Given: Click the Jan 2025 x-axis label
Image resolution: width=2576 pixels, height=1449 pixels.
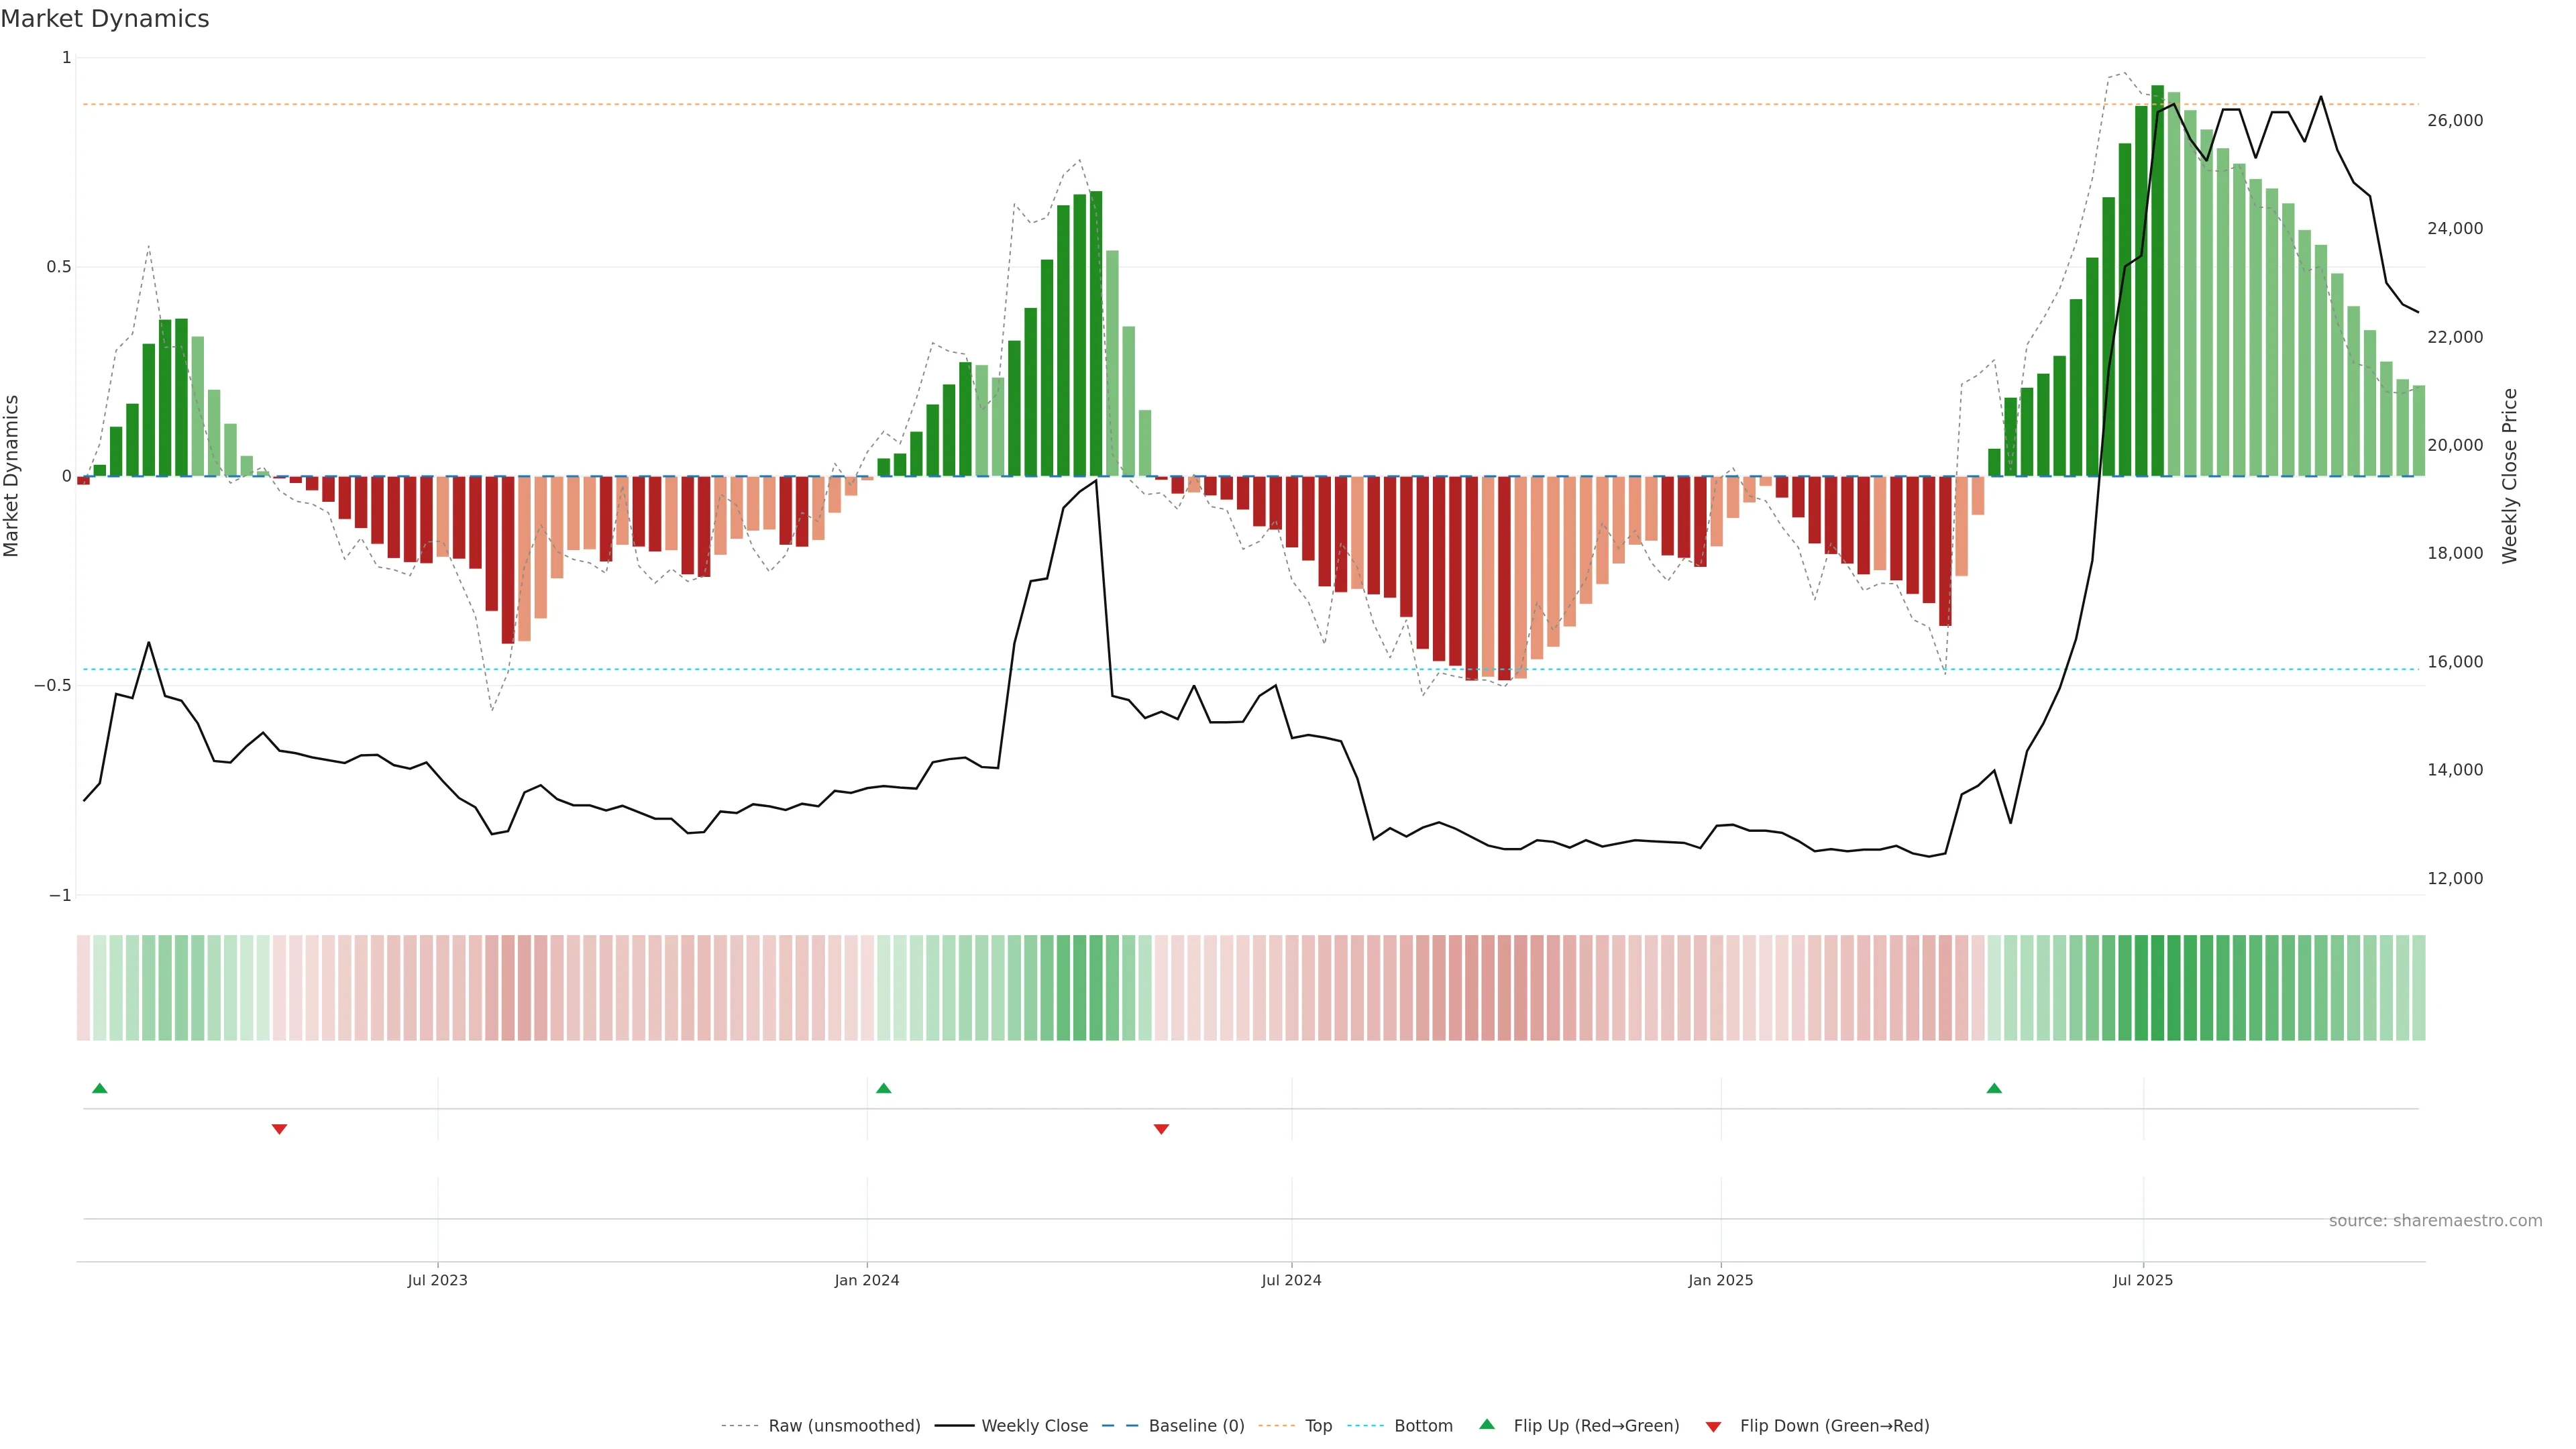Looking at the screenshot, I should point(1720,1280).
